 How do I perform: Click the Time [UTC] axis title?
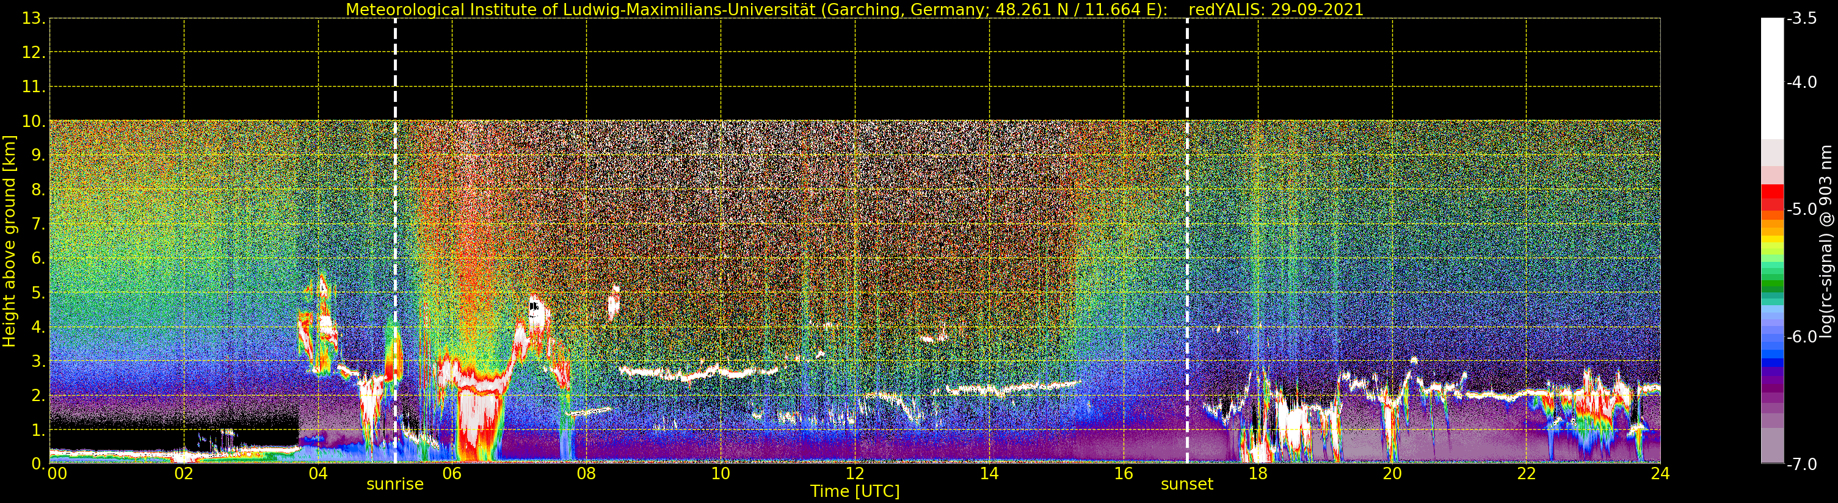855,491
